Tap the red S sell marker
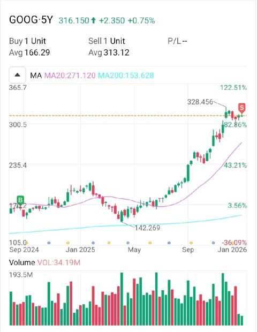Image resolution: width=257 pixels, height=332 pixels. [x=242, y=108]
